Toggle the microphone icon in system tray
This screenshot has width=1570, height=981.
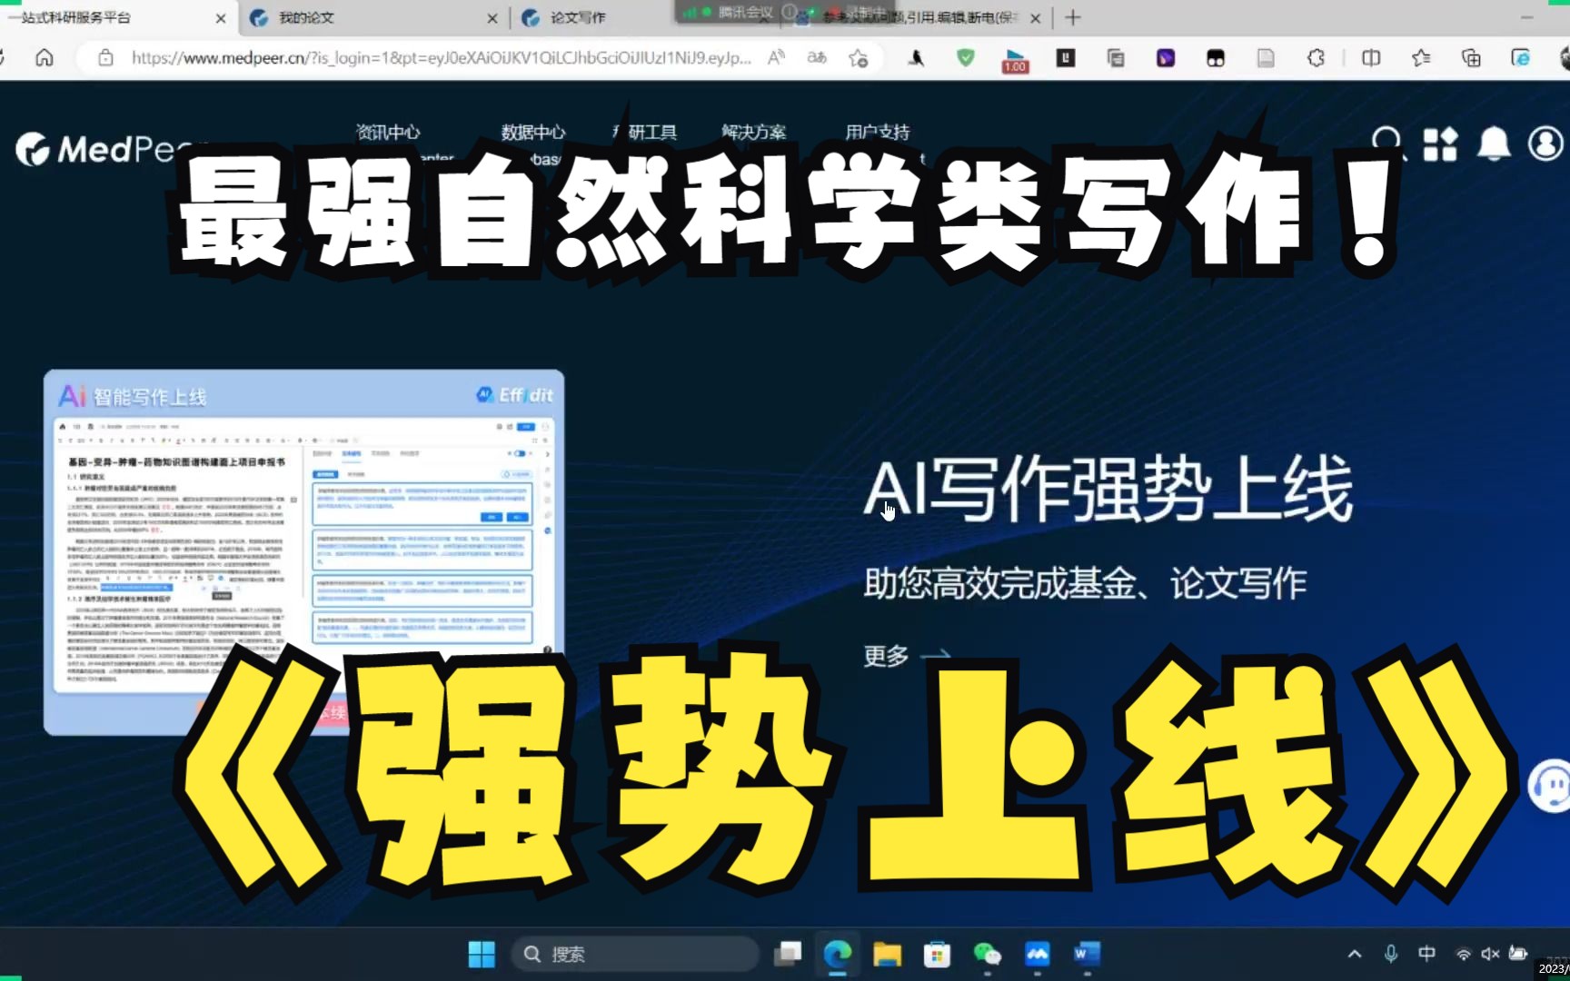coord(1390,954)
